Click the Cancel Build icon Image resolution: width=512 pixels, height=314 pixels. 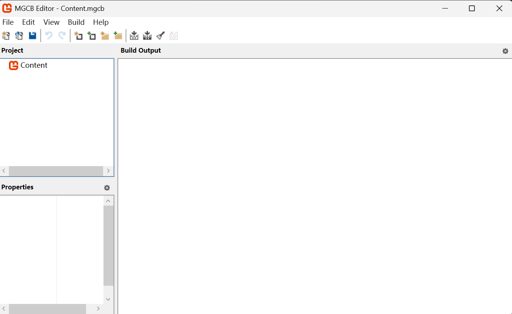pyautogui.click(x=174, y=36)
